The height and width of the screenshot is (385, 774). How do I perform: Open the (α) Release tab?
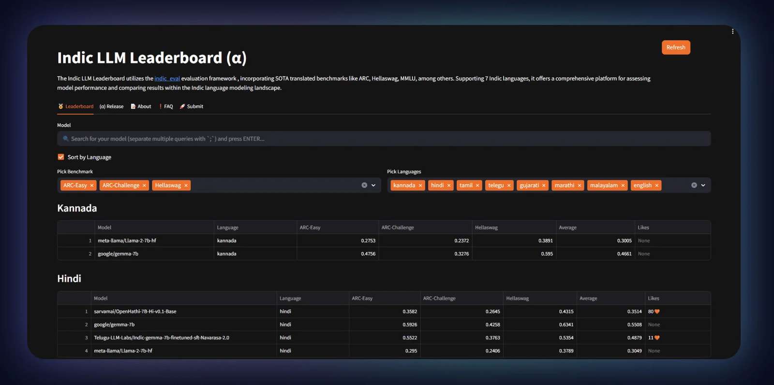coord(111,107)
